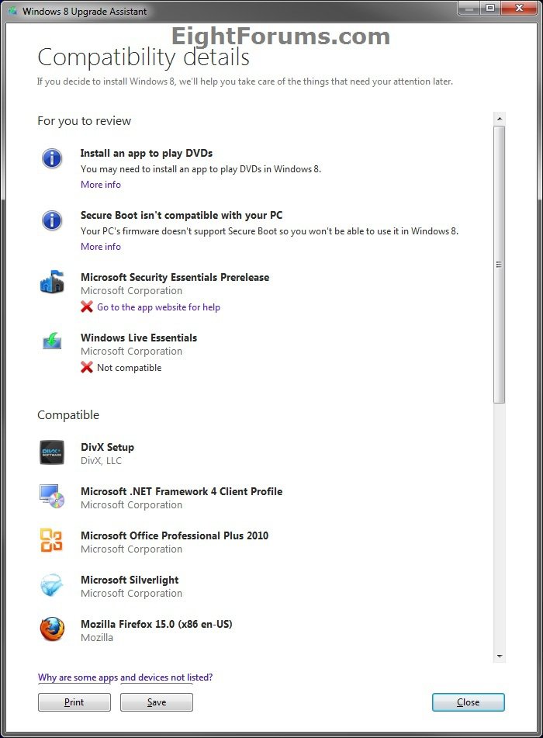Click the Mozilla Firefox icon
Viewport: 543px width, 738px height.
pyautogui.click(x=52, y=629)
